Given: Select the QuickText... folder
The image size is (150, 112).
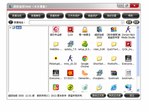Looking at the screenshot, I should 114,44.
